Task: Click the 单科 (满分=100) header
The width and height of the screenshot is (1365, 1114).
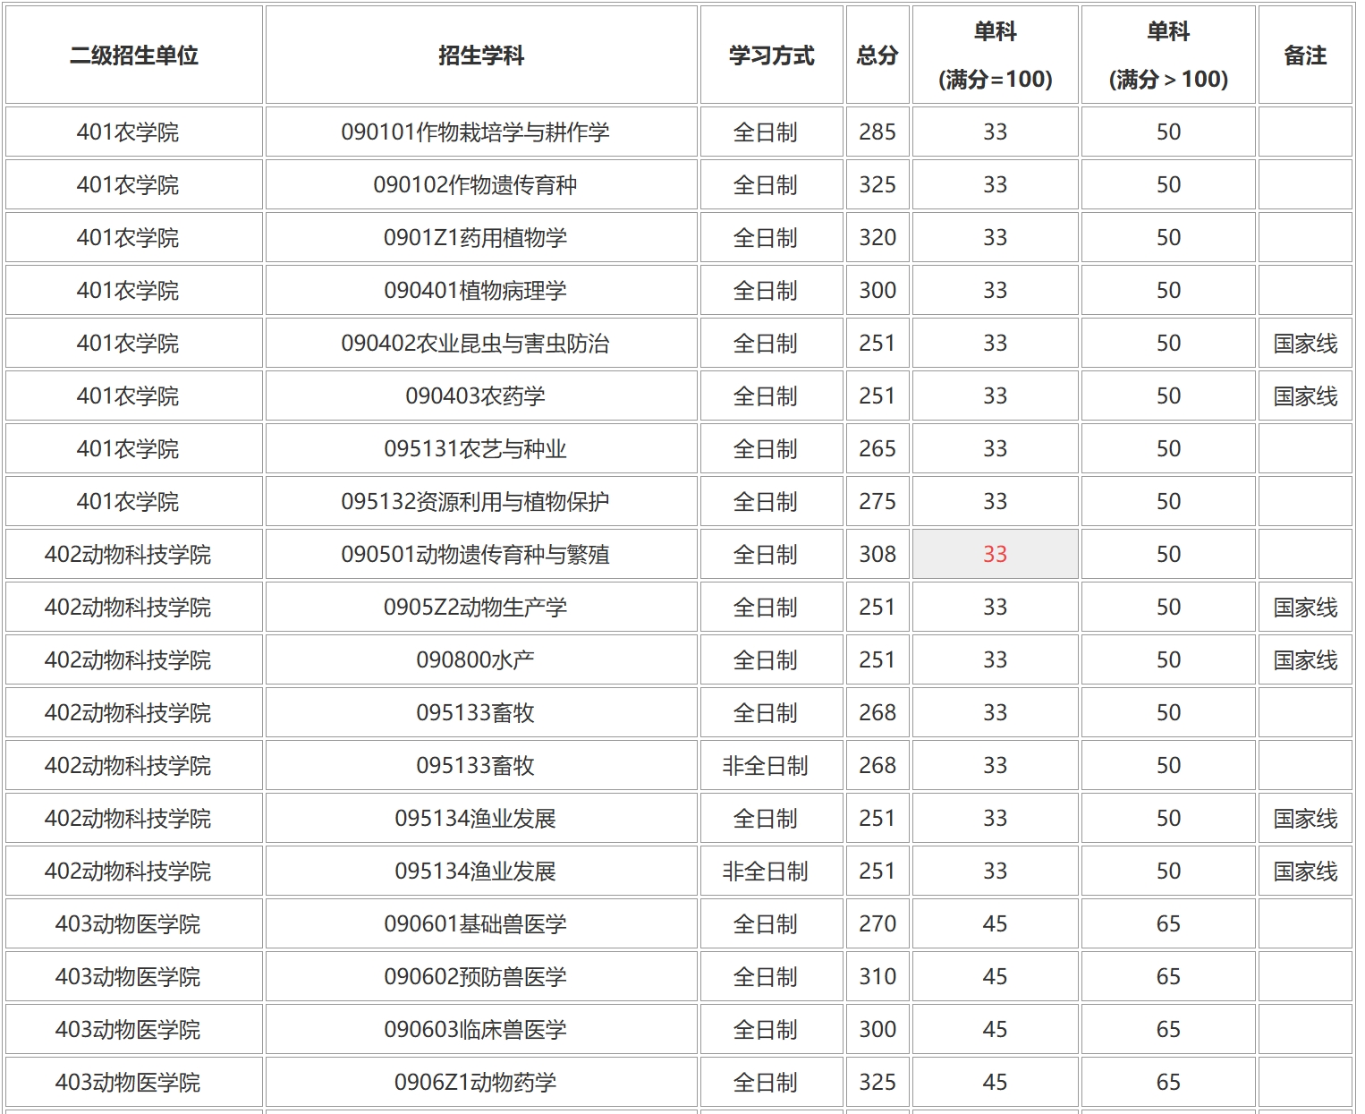Action: pyautogui.click(x=995, y=55)
